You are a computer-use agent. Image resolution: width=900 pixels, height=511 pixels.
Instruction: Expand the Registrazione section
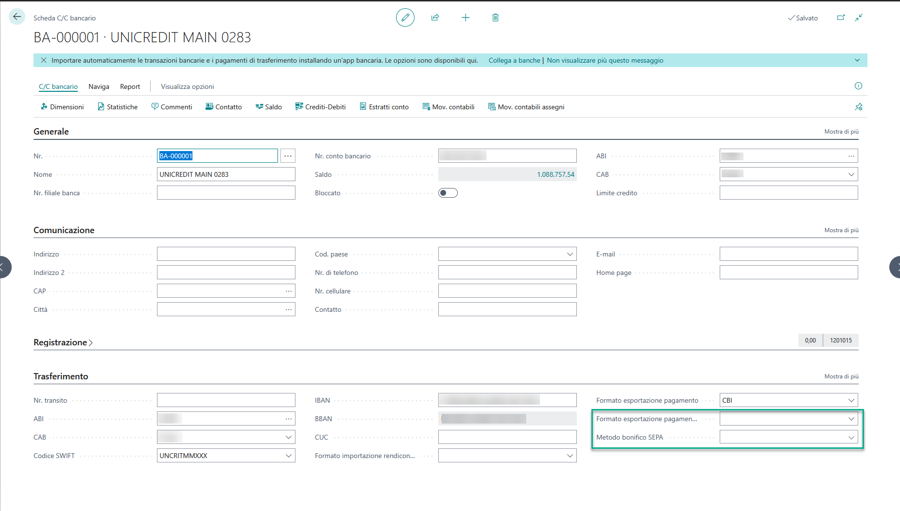(x=63, y=342)
